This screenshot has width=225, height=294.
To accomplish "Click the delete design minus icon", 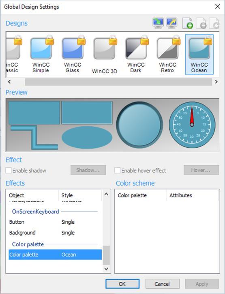I will (201, 23).
